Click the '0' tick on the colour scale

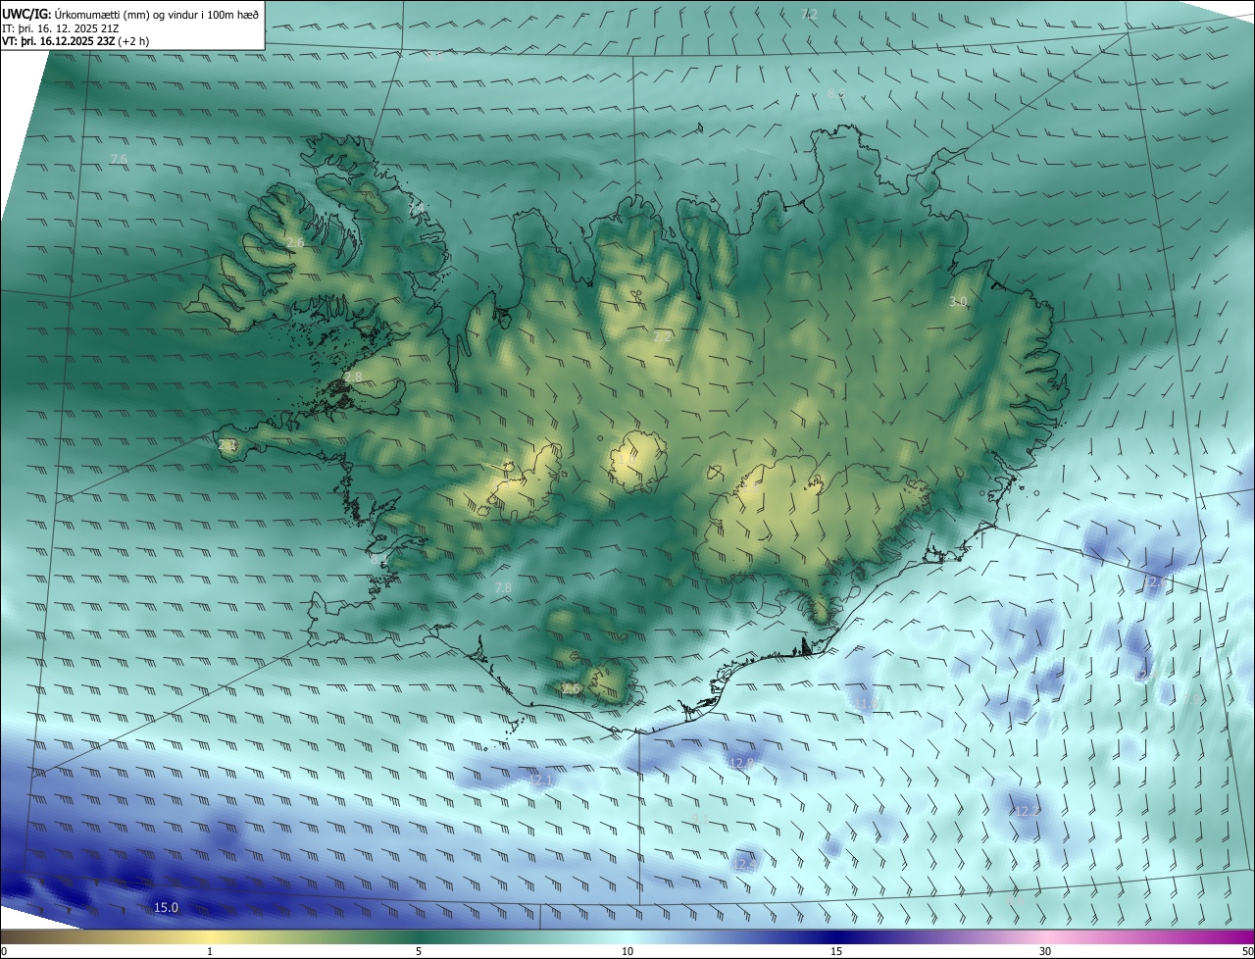[4, 951]
